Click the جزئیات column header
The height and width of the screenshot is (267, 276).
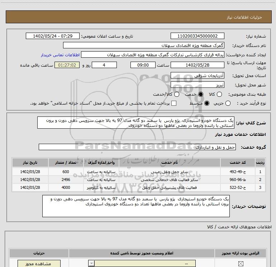(39, 253)
